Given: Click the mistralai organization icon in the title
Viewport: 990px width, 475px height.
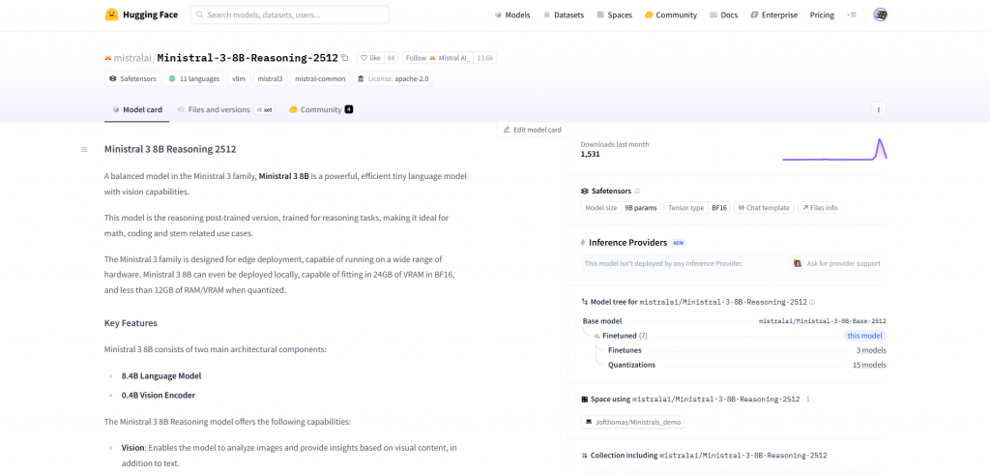Looking at the screenshot, I should pos(108,58).
